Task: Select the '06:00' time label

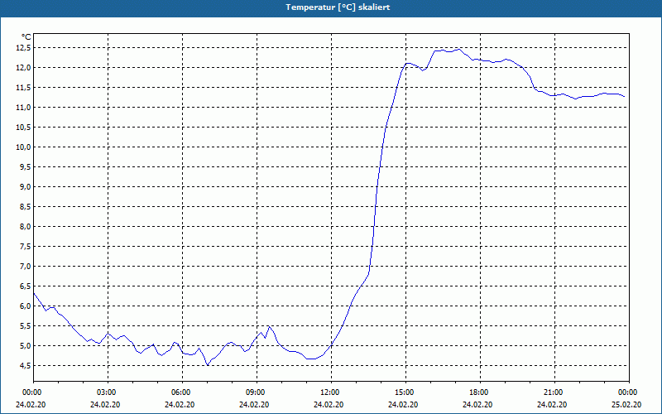Action: click(182, 392)
